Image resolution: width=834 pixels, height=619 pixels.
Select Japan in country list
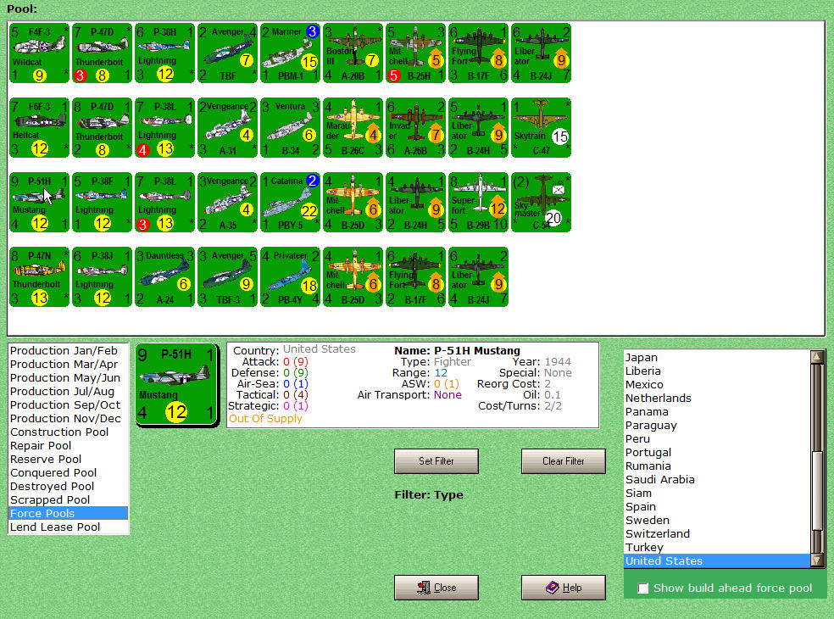tap(717, 358)
